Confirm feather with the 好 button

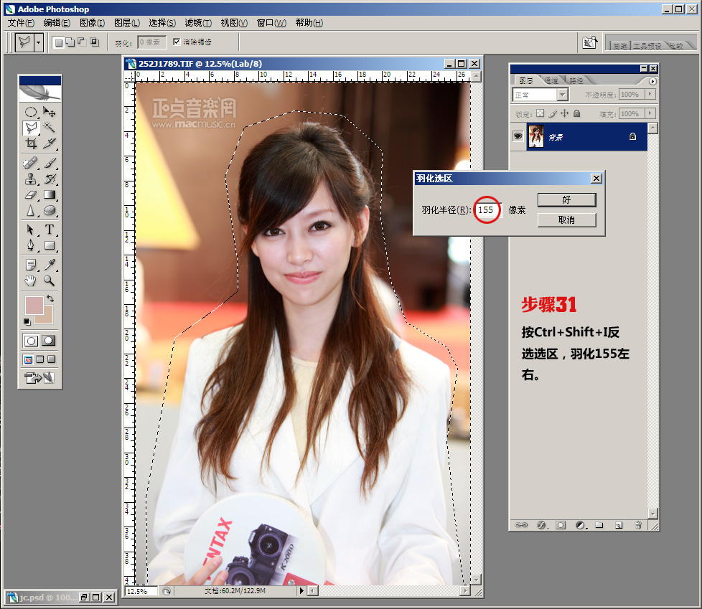[566, 199]
